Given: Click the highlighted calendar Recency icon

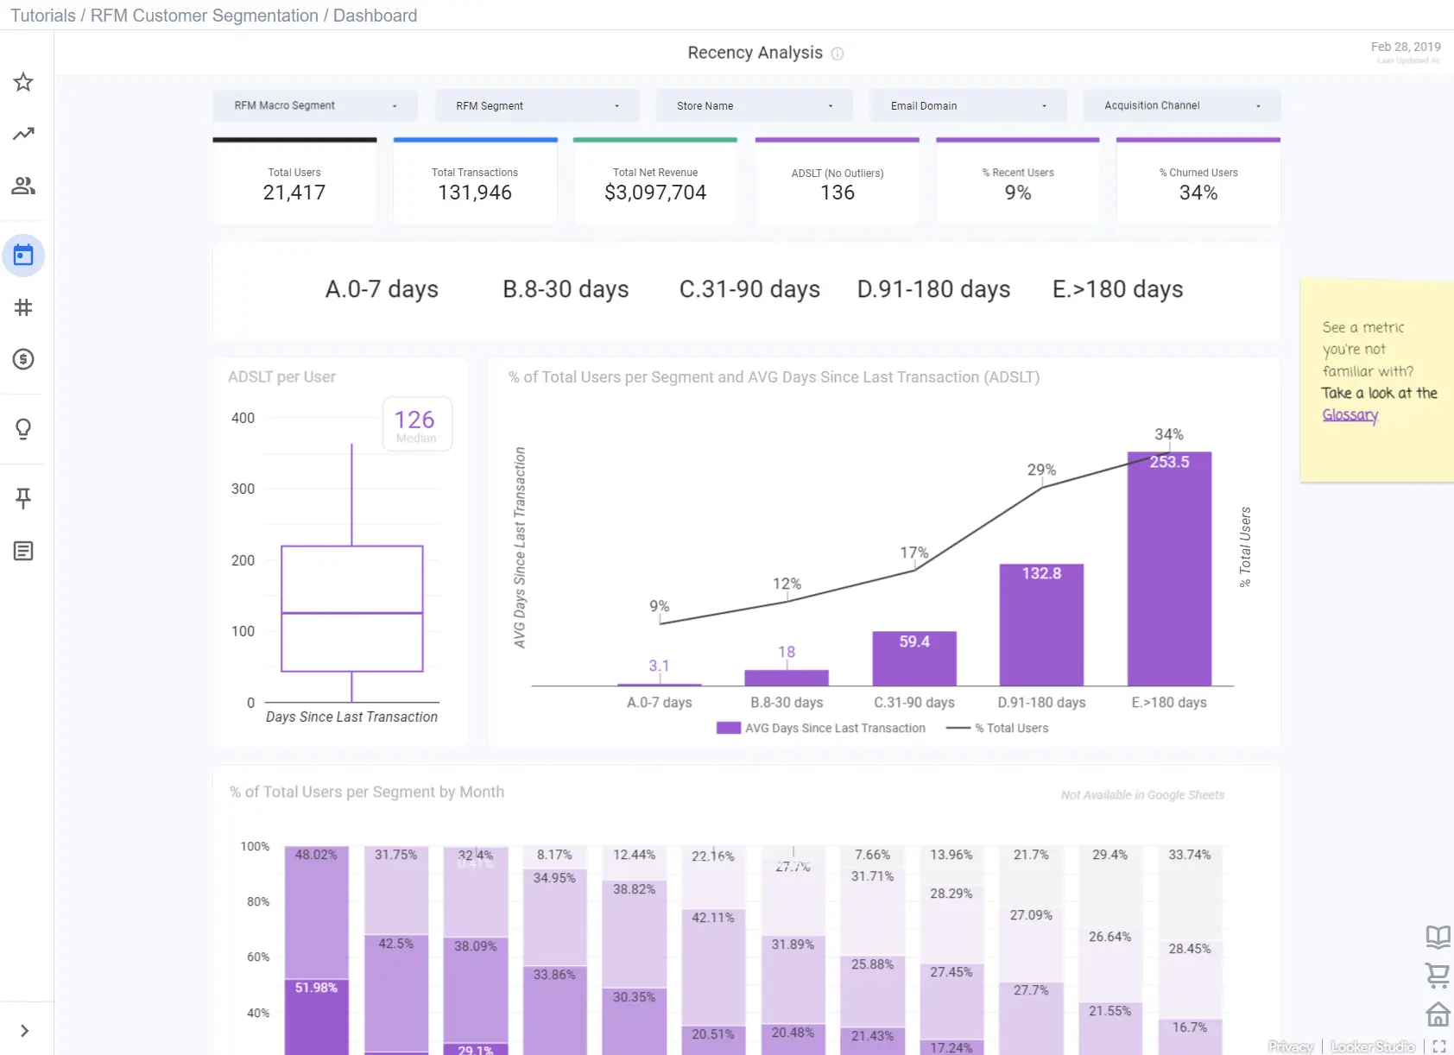Looking at the screenshot, I should point(23,256).
